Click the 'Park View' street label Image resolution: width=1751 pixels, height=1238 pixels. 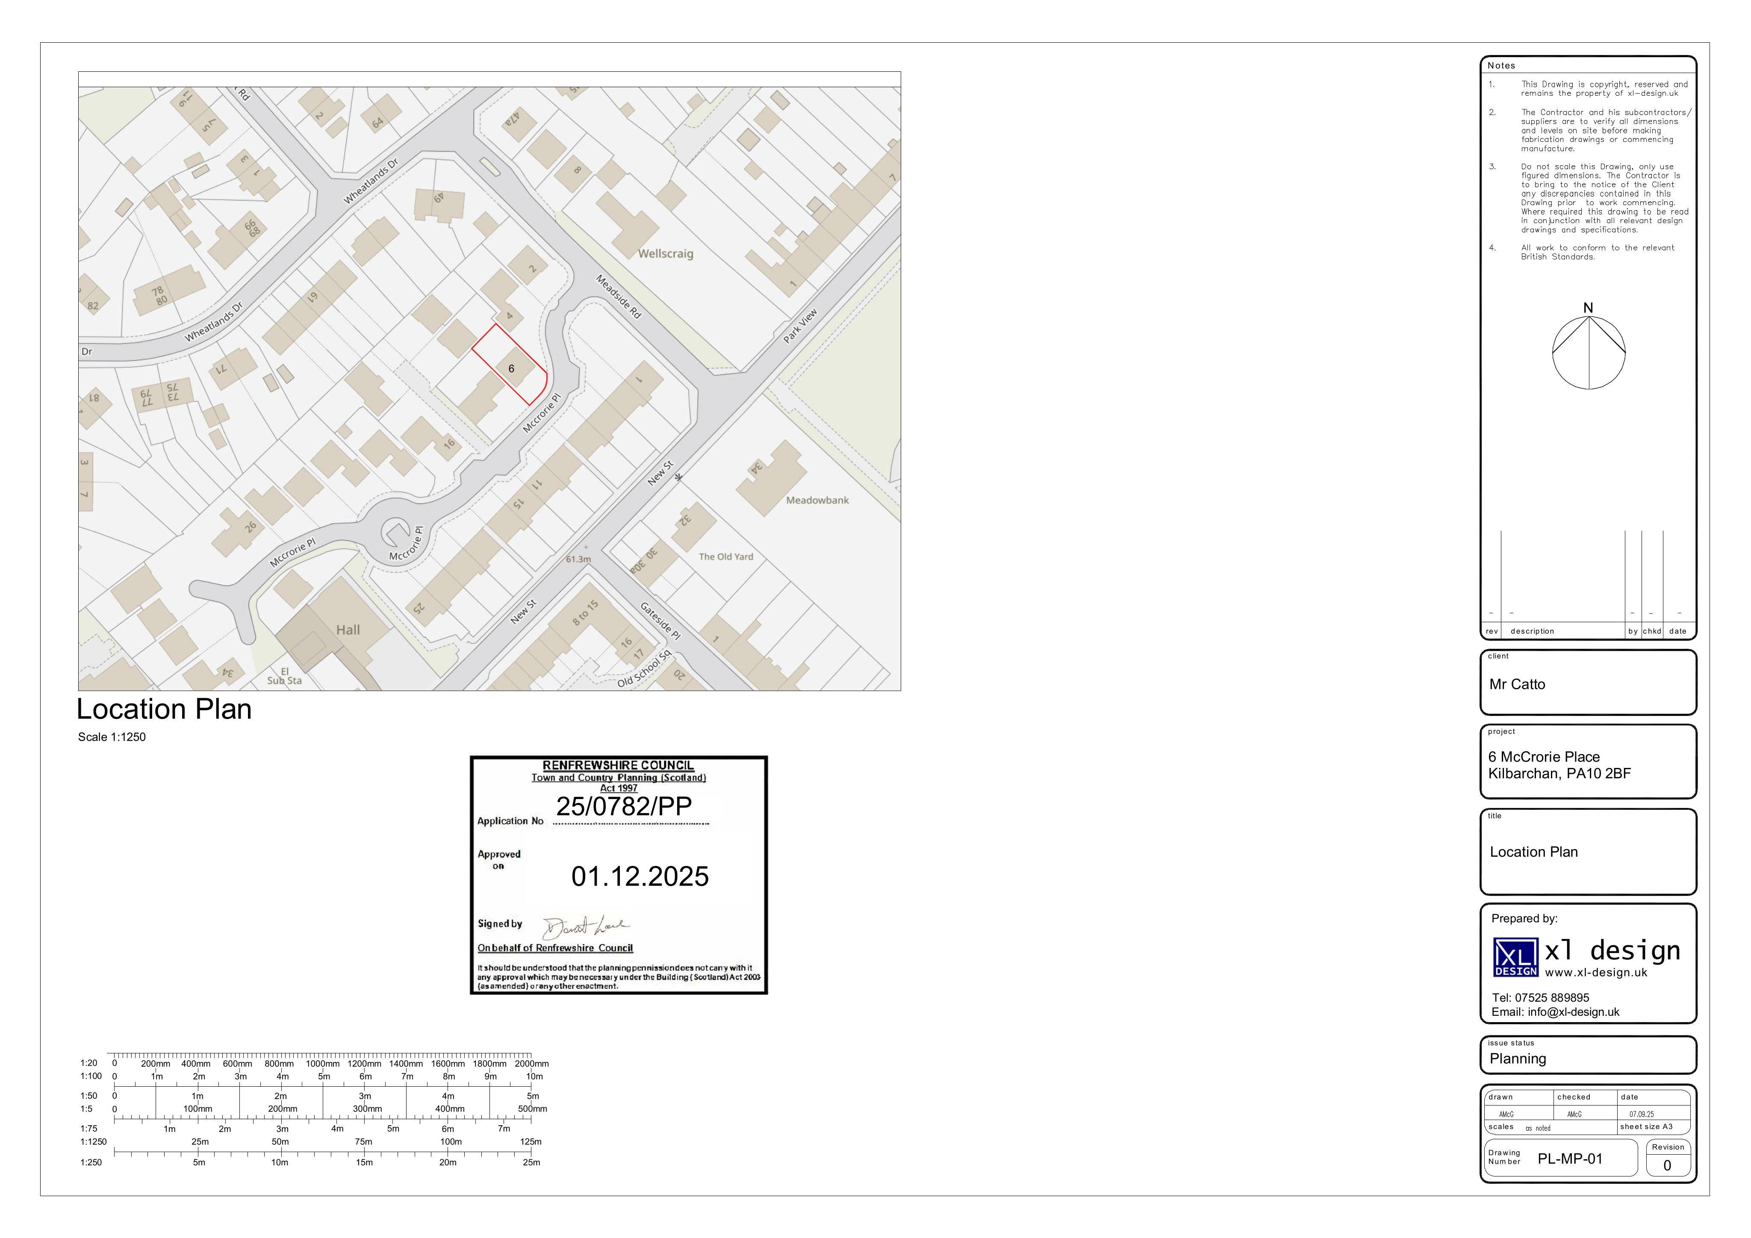[801, 326]
